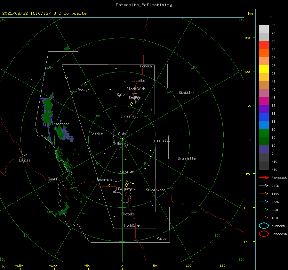
Task: Click the asterisk marker east of Innisfail
Action: tap(152, 110)
